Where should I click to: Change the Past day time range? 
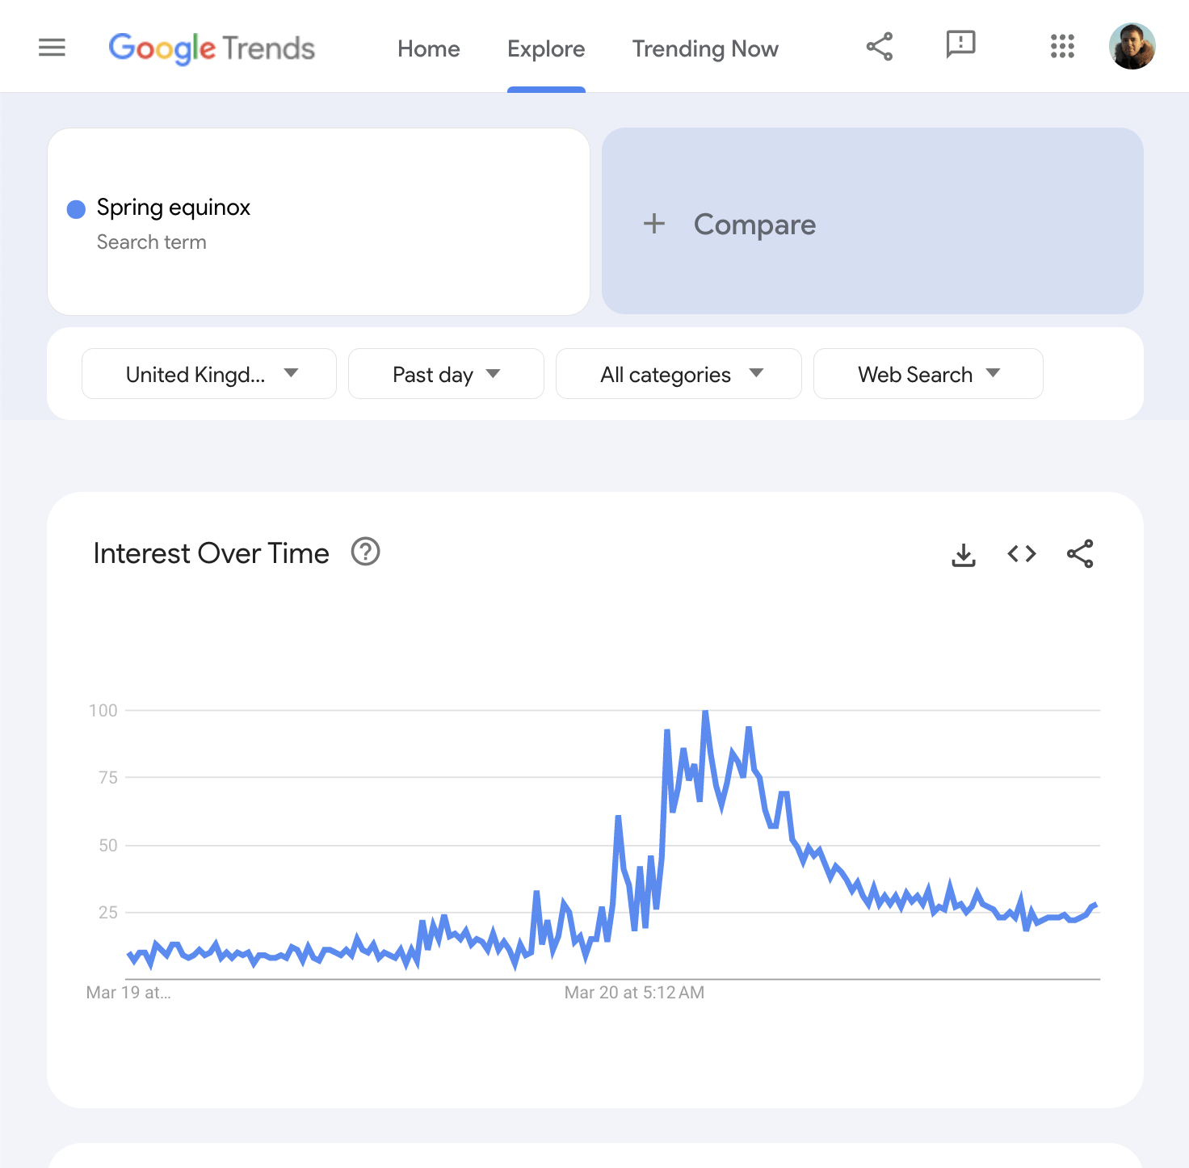click(x=446, y=373)
